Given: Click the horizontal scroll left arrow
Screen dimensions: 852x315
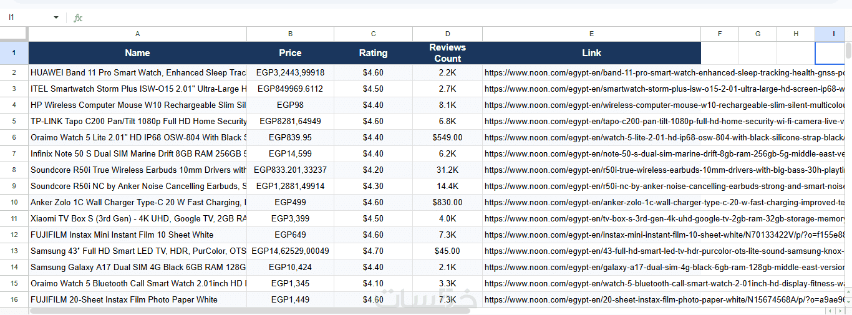Looking at the screenshot, I should (x=830, y=311).
